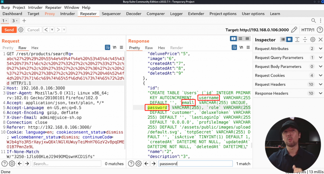This screenshot has width=324, height=174.
Task: Dock Inspector panel to right layout
Action: [289, 39]
